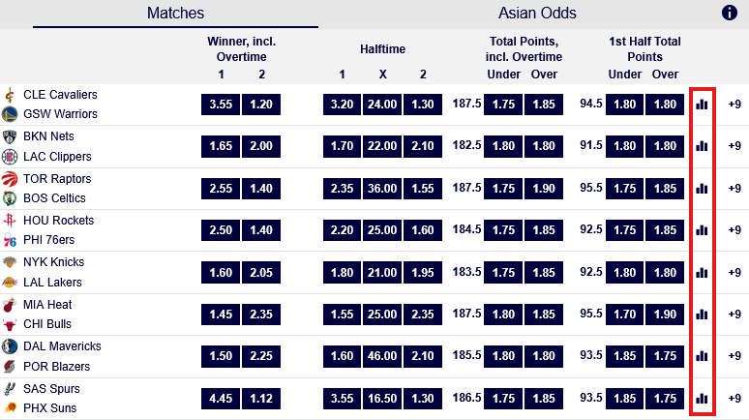
Task: Pick Cavaliers to win at 3.55
Action: tap(220, 105)
